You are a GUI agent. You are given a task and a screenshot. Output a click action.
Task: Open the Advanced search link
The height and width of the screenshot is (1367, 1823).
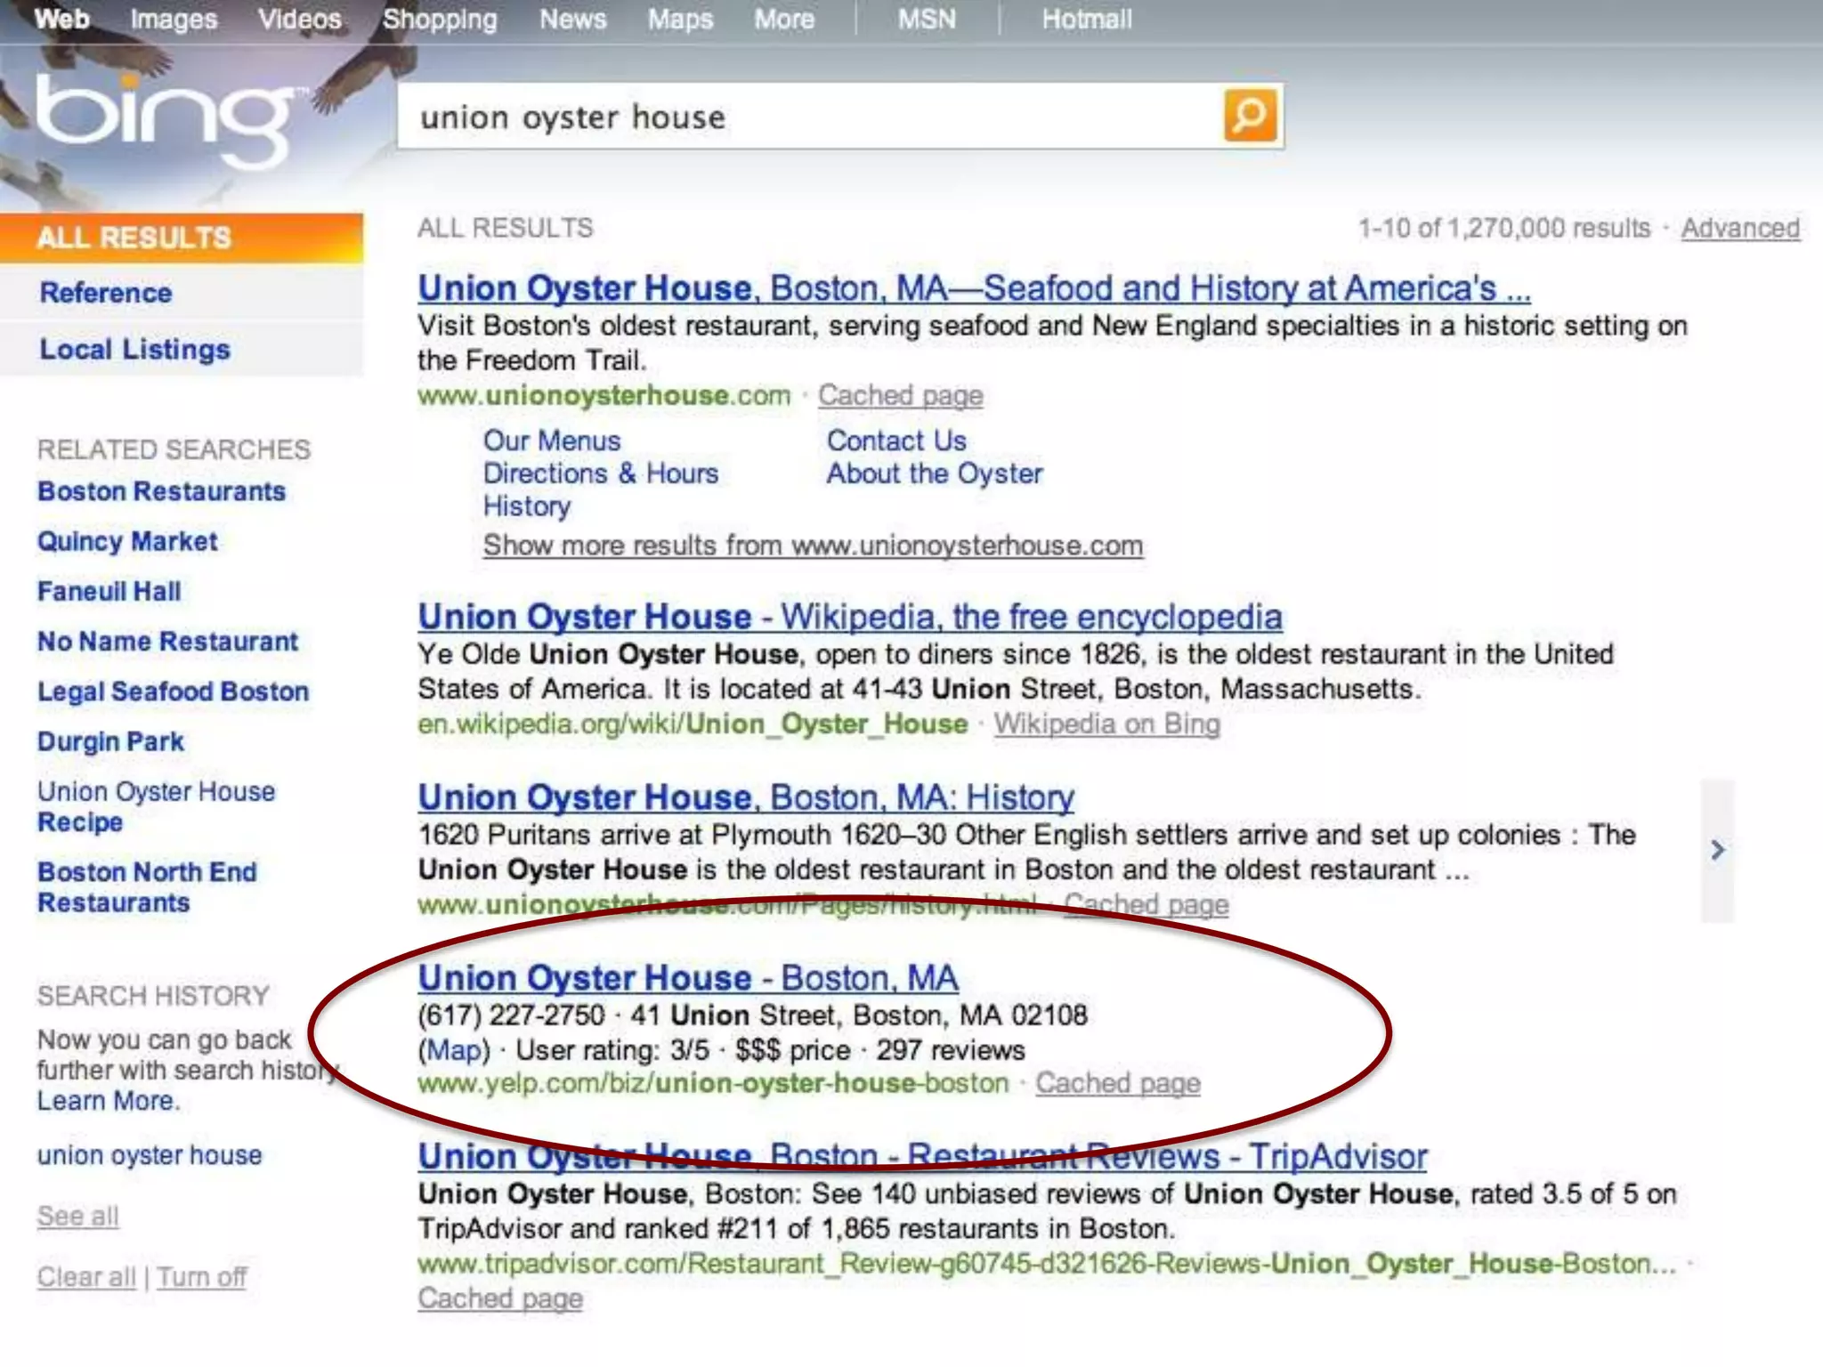click(x=1740, y=229)
